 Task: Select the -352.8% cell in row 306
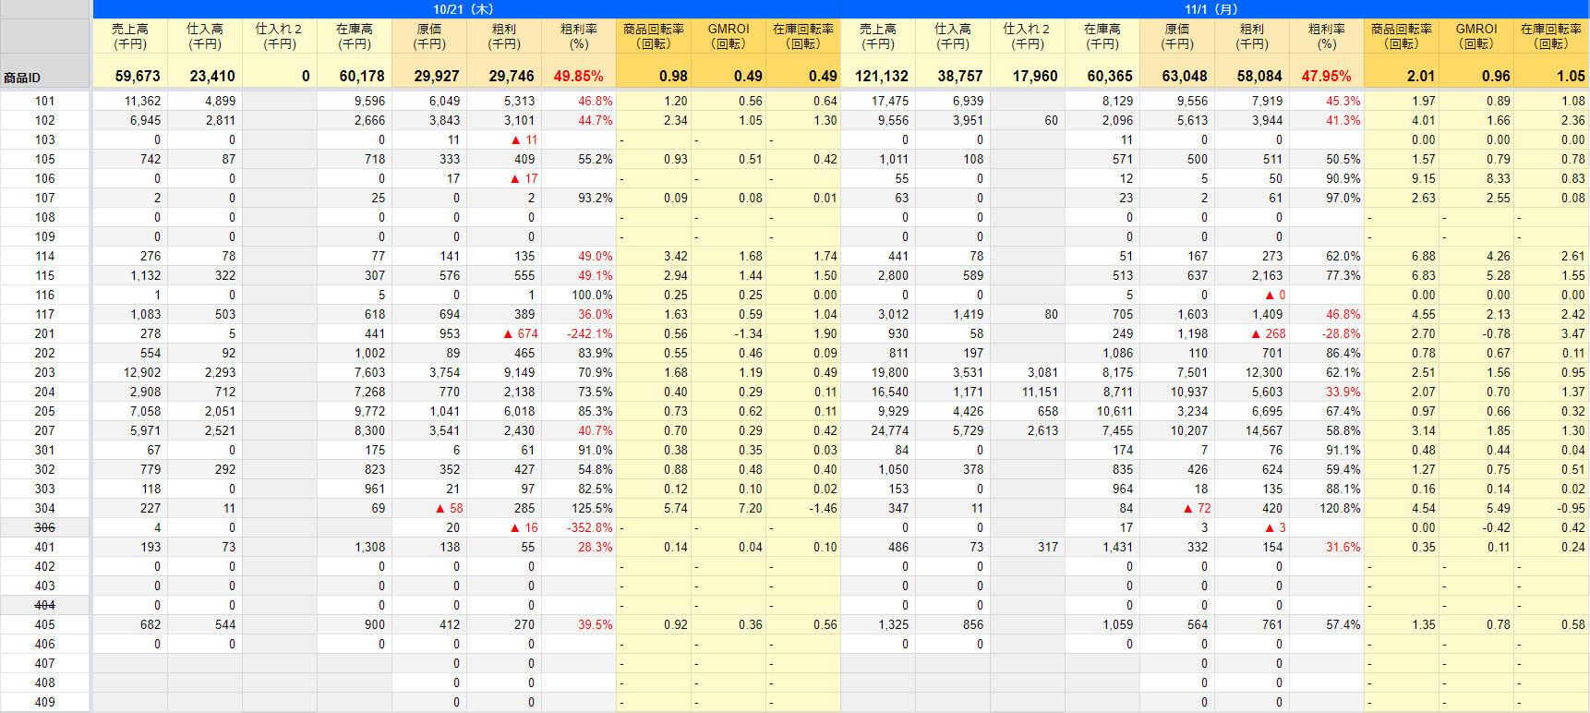pyautogui.click(x=589, y=527)
